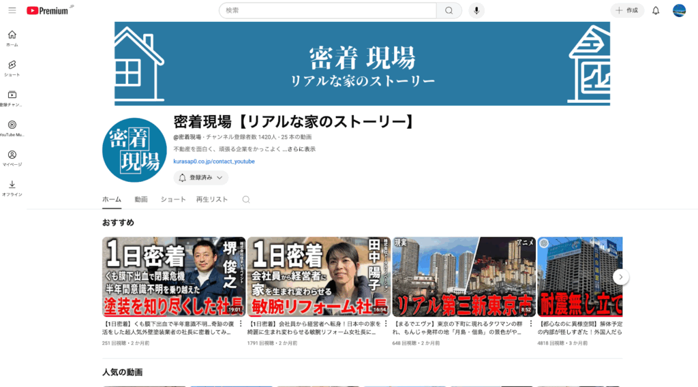This screenshot has height=387, width=698.
Task: Click channel avatar 密着現場
Action: (134, 150)
